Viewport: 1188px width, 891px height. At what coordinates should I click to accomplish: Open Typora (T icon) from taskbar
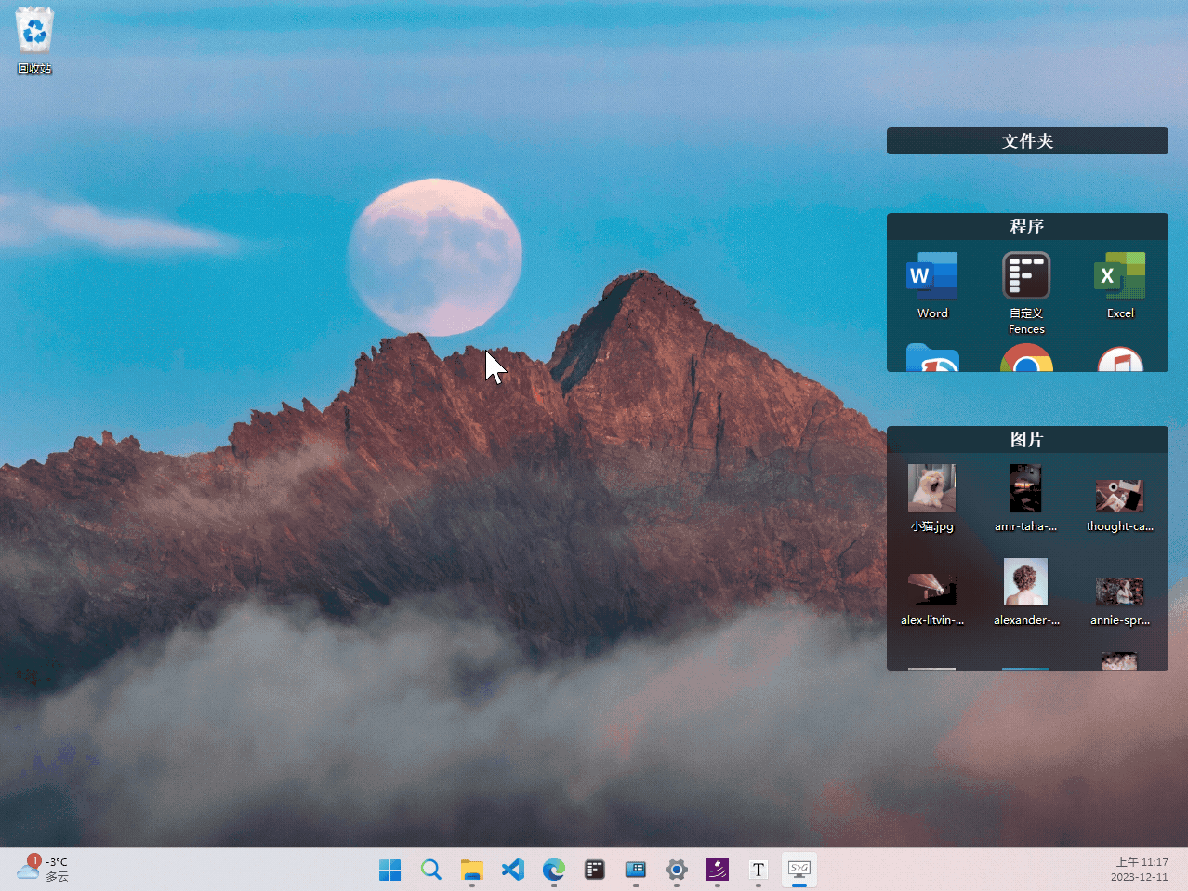(759, 870)
